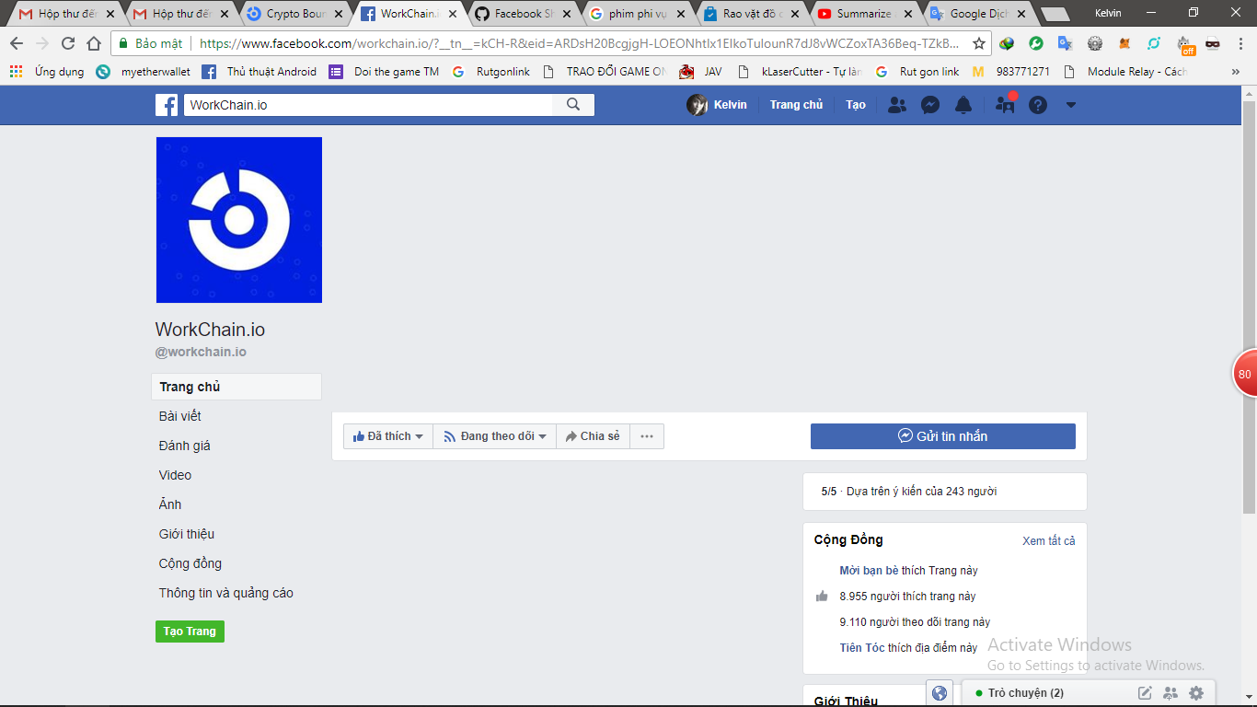The height and width of the screenshot is (707, 1257).
Task: Select Trang chủ in the page sidebar
Action: [236, 387]
